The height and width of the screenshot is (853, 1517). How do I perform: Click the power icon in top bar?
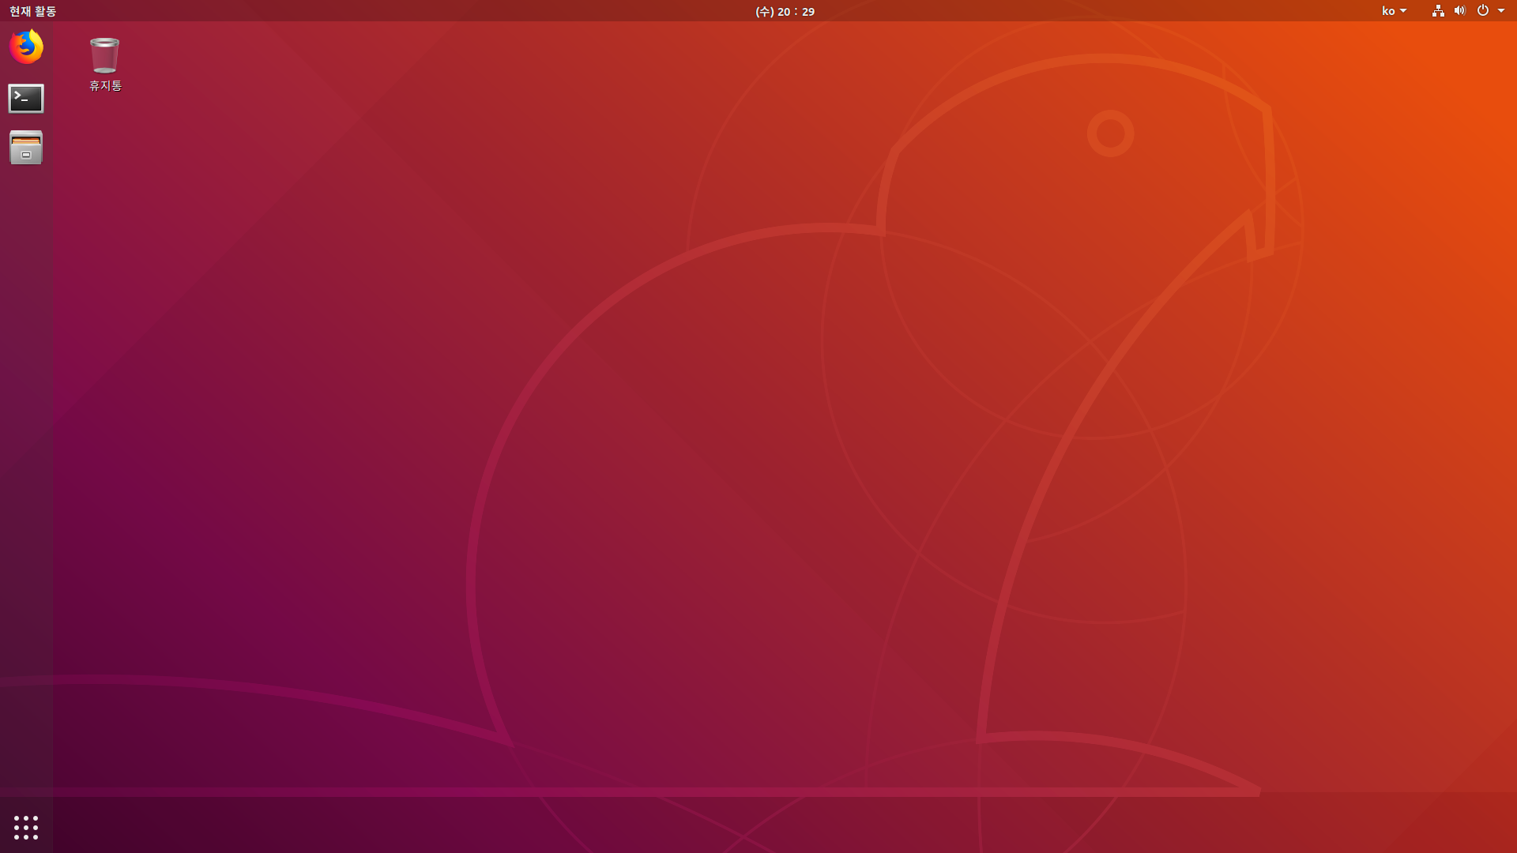[x=1482, y=11]
